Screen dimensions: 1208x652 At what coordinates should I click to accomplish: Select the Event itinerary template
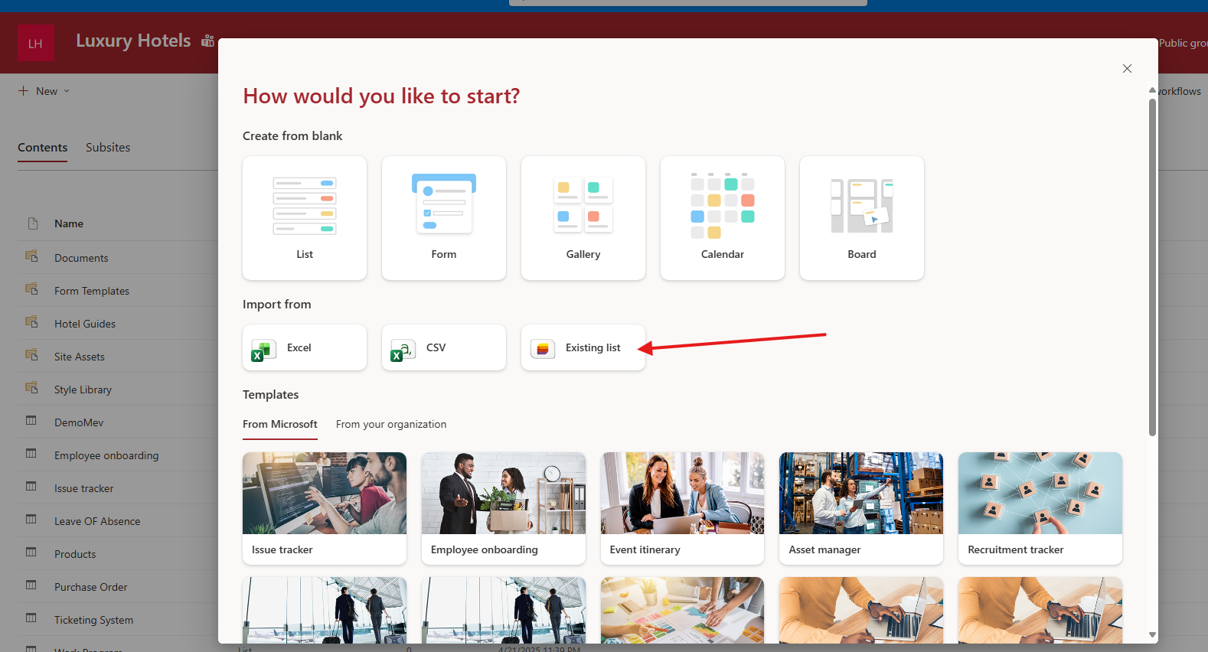point(682,508)
